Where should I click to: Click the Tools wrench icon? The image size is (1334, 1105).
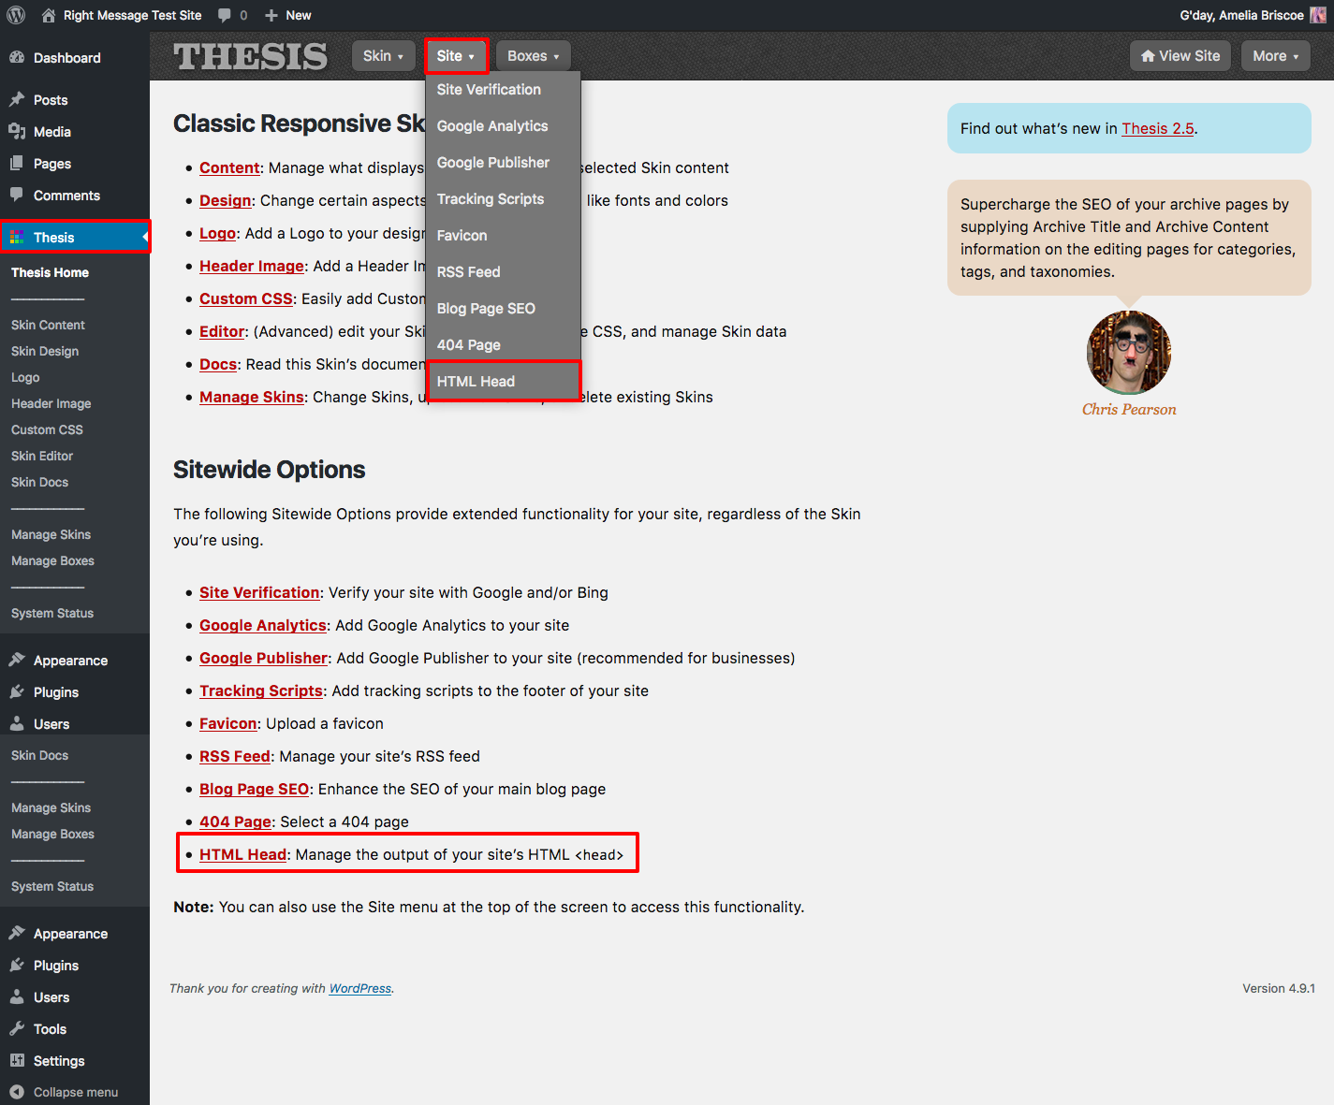click(x=17, y=1028)
